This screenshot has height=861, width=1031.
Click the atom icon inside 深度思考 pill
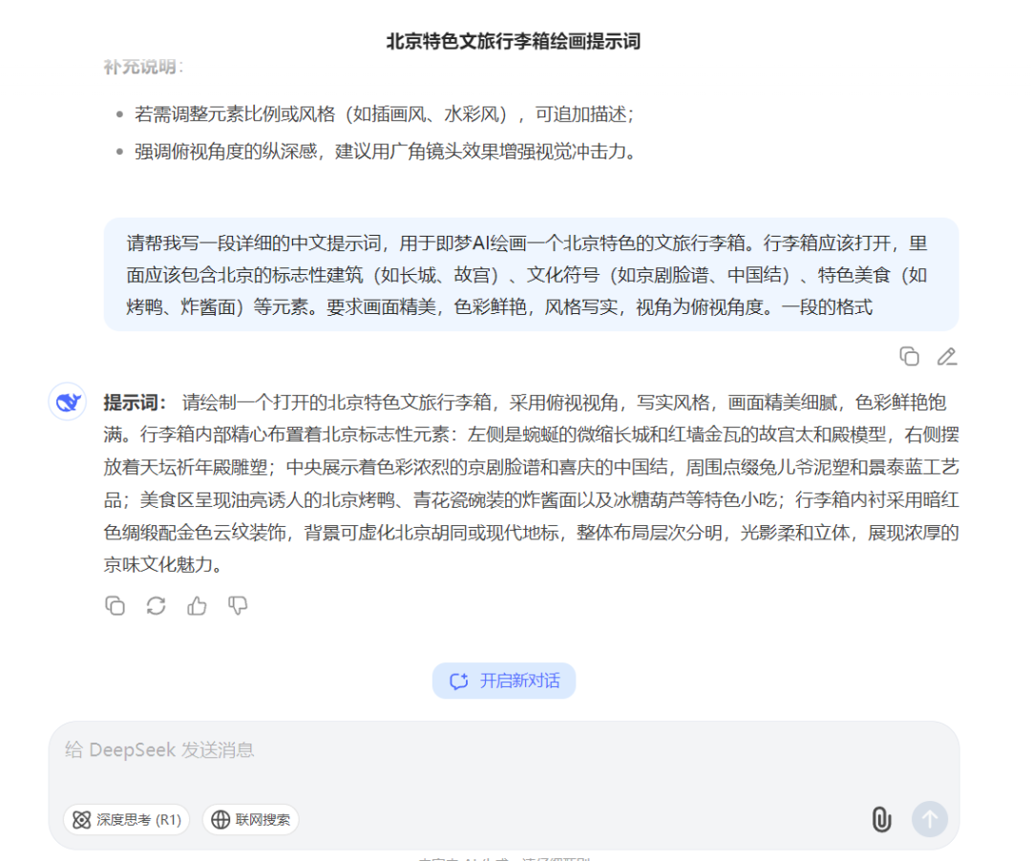82,819
